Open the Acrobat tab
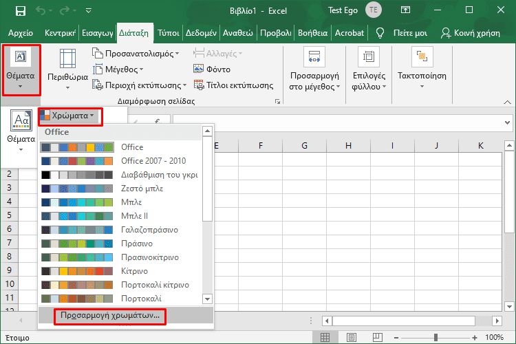Viewport: 516px width, 344px height. [x=350, y=33]
